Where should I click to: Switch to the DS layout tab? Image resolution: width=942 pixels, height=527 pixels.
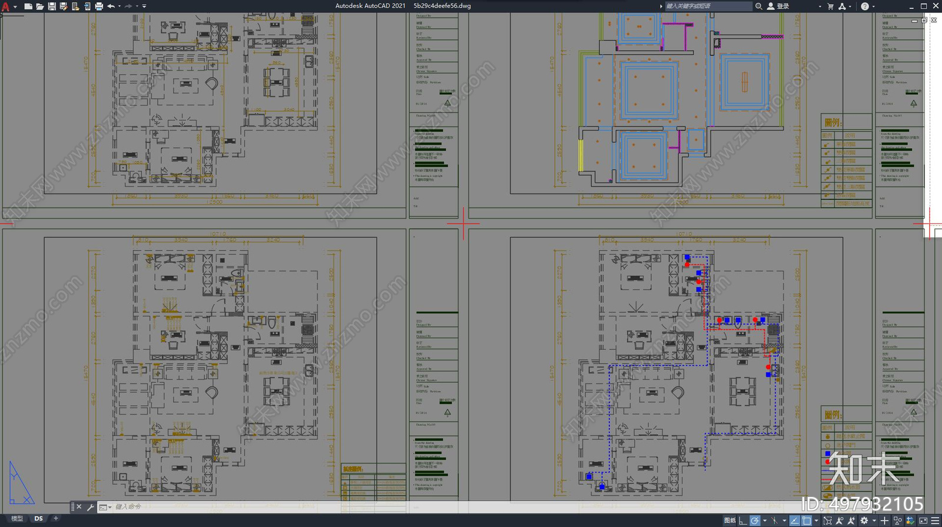(x=39, y=519)
